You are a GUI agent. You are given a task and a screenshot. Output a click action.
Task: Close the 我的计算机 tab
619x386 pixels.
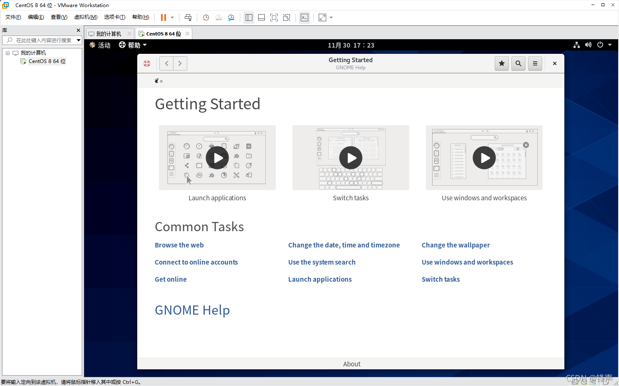point(129,34)
